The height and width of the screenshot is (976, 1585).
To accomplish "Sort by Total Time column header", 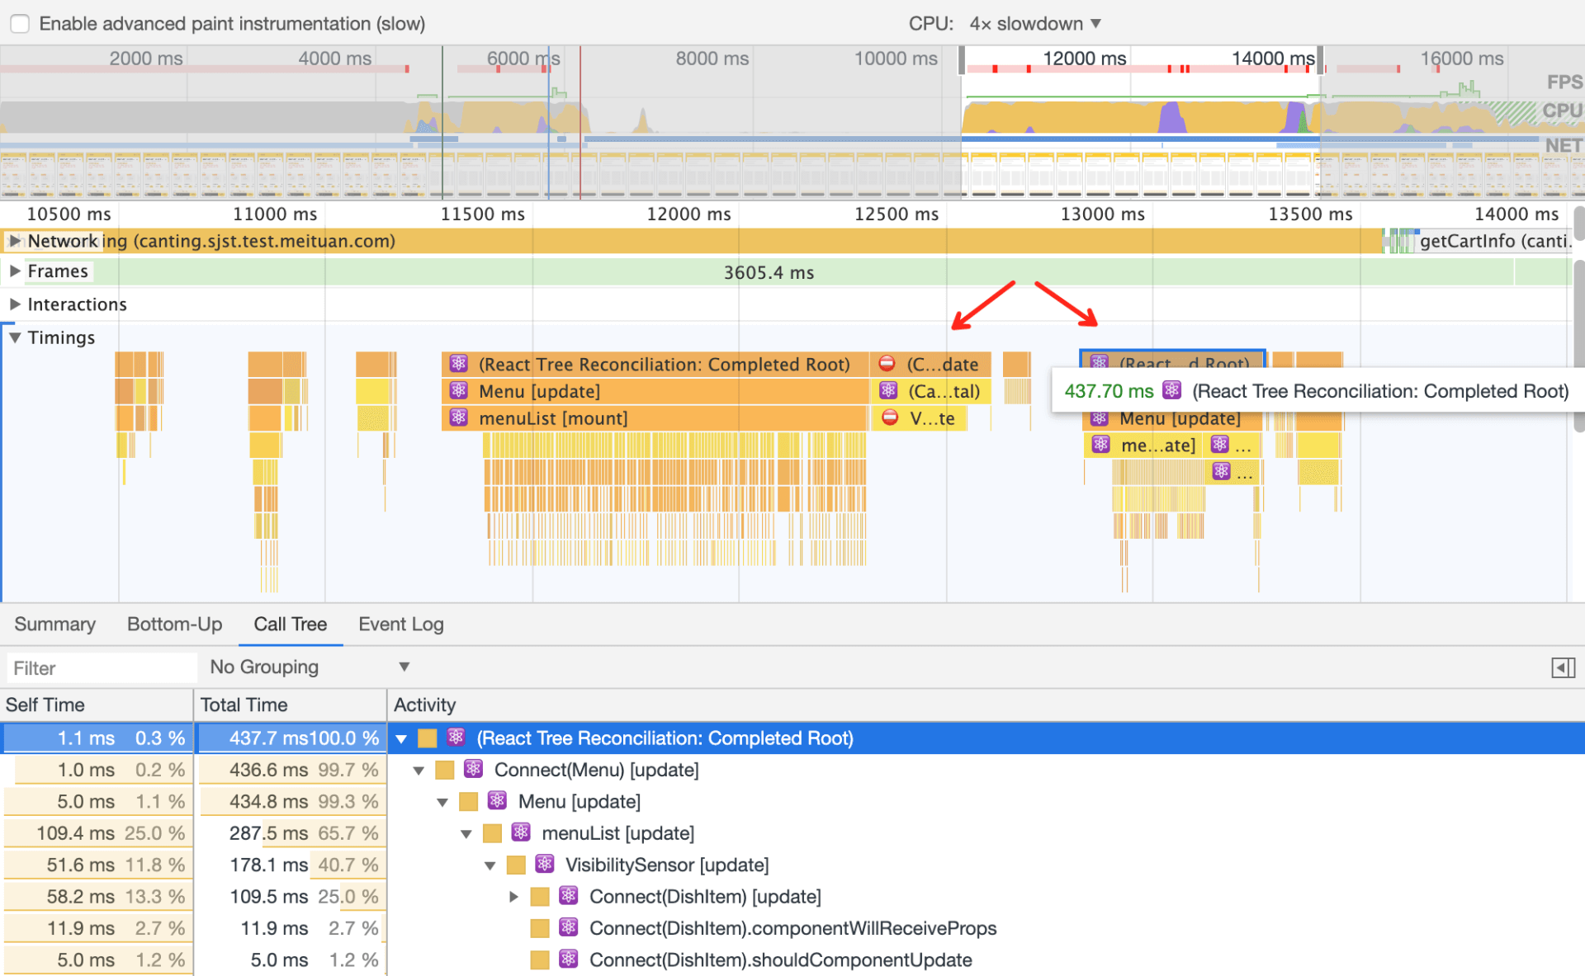I will (244, 705).
